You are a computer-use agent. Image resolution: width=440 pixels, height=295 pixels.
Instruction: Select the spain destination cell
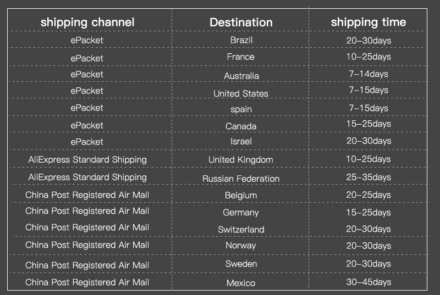241,109
